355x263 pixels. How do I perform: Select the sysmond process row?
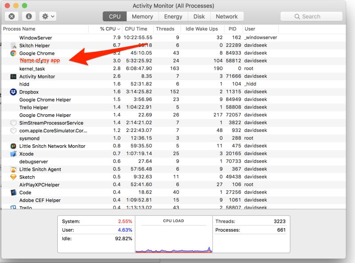[174, 138]
